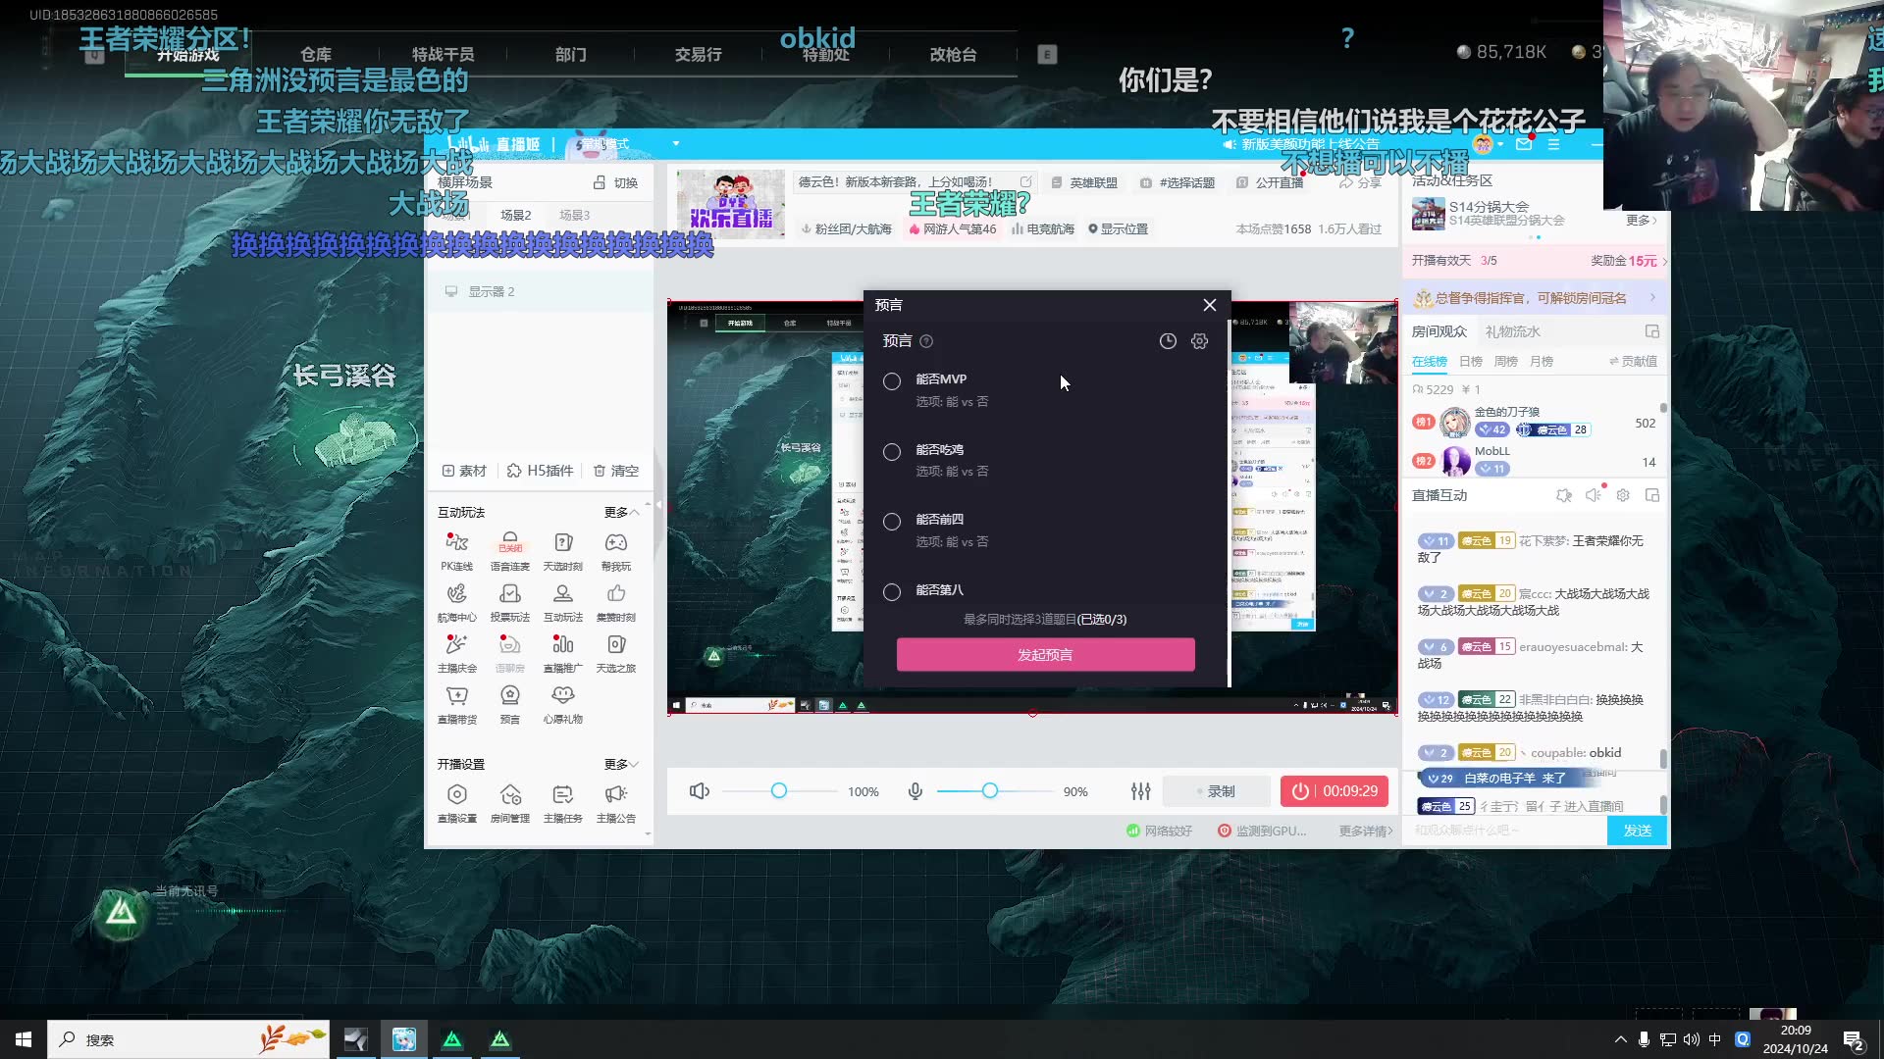Open audio mixer settings icon
Screen dimensions: 1884x1059
[x=1140, y=791]
